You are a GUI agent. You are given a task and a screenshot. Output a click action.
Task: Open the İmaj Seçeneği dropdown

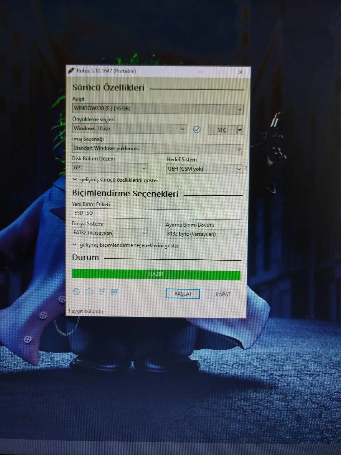pyautogui.click(x=158, y=149)
